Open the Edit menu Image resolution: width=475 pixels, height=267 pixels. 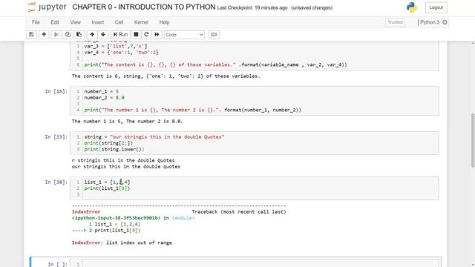55,22
